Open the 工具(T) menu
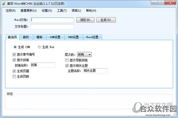The height and width of the screenshot is (118, 178). [62, 11]
